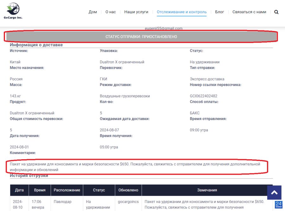Click the GoCargo Inc. logo
This screenshot has width=285, height=211.
13,11
